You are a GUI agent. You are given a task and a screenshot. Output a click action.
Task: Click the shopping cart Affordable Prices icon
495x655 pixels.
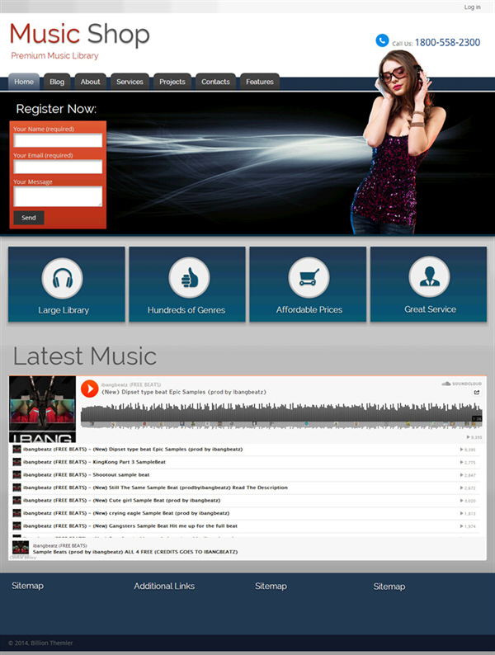pos(309,277)
